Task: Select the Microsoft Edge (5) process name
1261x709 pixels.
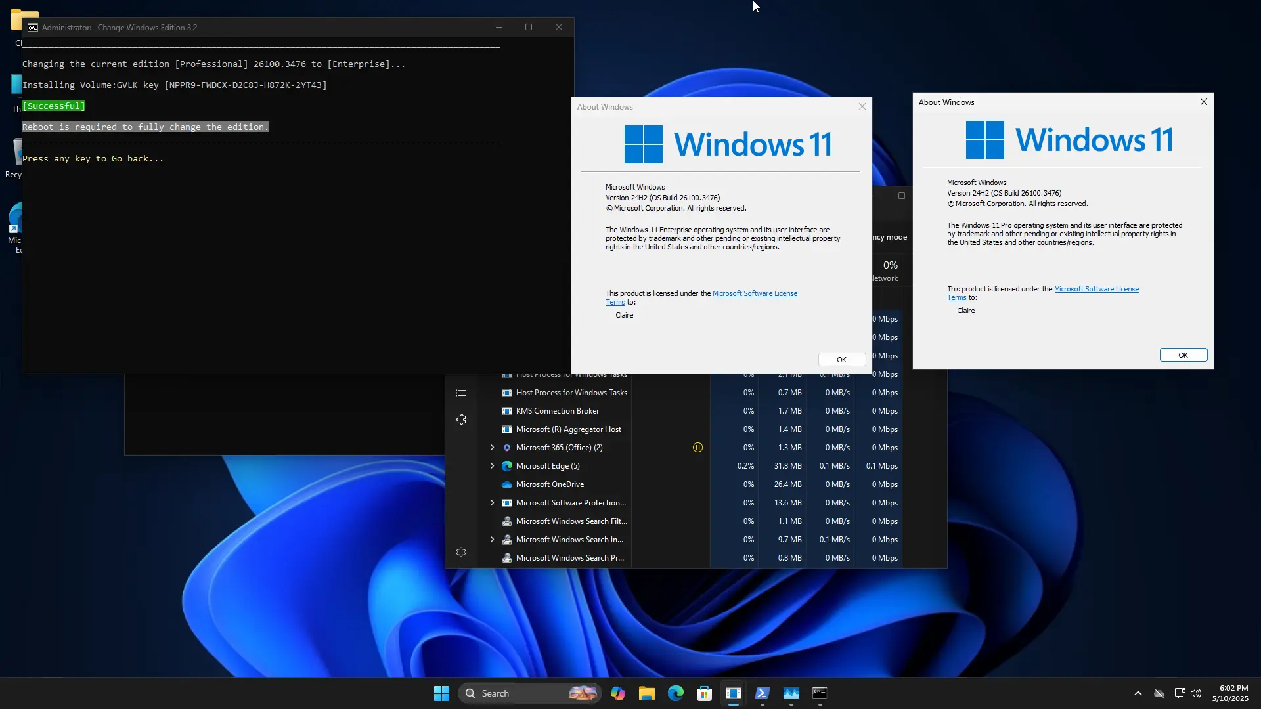Action: pyautogui.click(x=548, y=466)
